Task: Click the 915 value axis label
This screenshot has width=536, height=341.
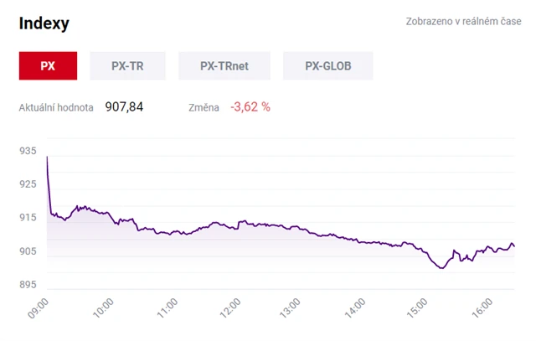Action: (28, 219)
